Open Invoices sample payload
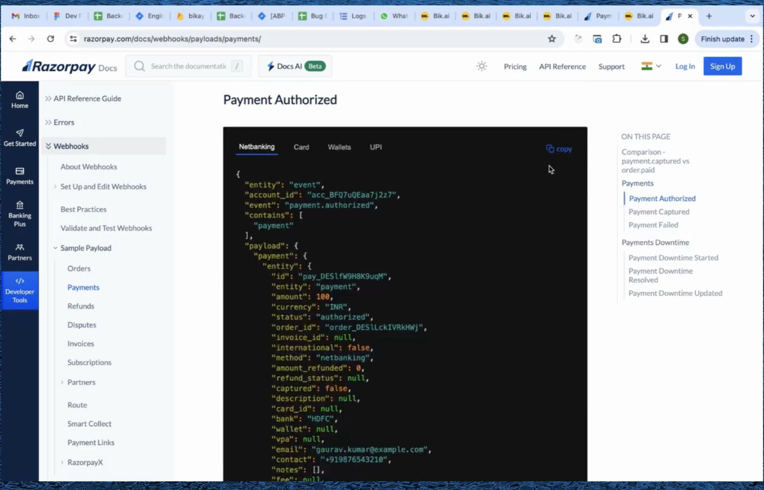Viewport: 764px width, 490px height. coord(80,344)
